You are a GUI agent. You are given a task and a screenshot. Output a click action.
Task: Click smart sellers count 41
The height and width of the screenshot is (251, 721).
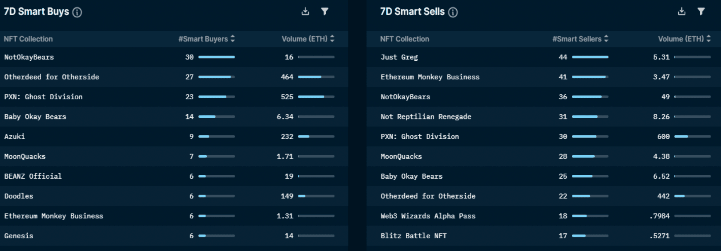[x=563, y=77]
